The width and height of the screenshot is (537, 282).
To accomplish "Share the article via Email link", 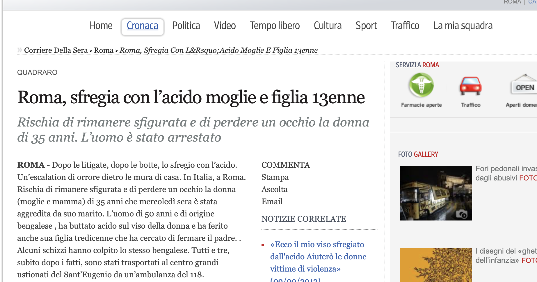I will [x=272, y=202].
